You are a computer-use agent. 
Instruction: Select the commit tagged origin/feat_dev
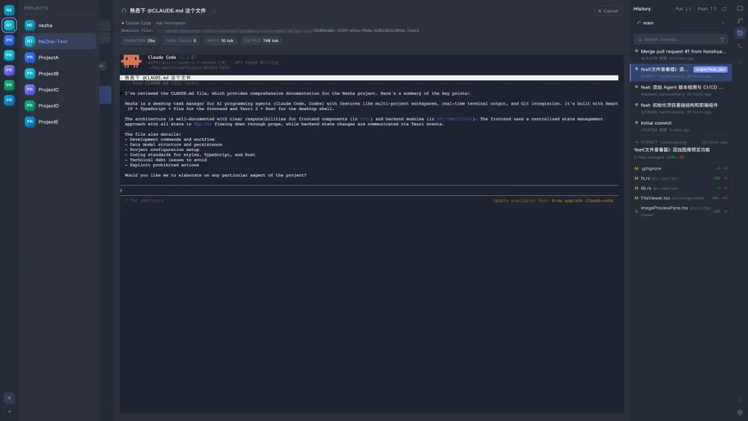point(681,73)
